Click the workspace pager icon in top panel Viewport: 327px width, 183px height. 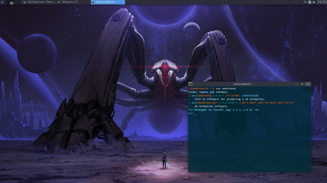point(11,3)
